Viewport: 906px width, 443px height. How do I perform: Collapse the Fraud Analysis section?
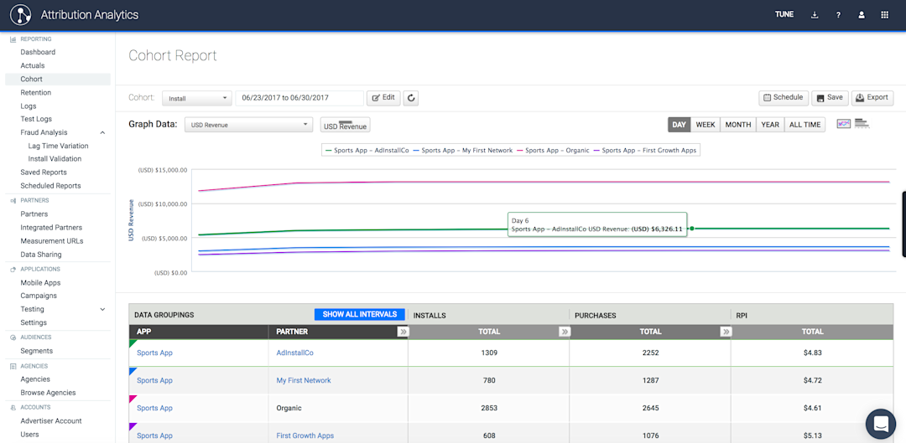coord(103,132)
